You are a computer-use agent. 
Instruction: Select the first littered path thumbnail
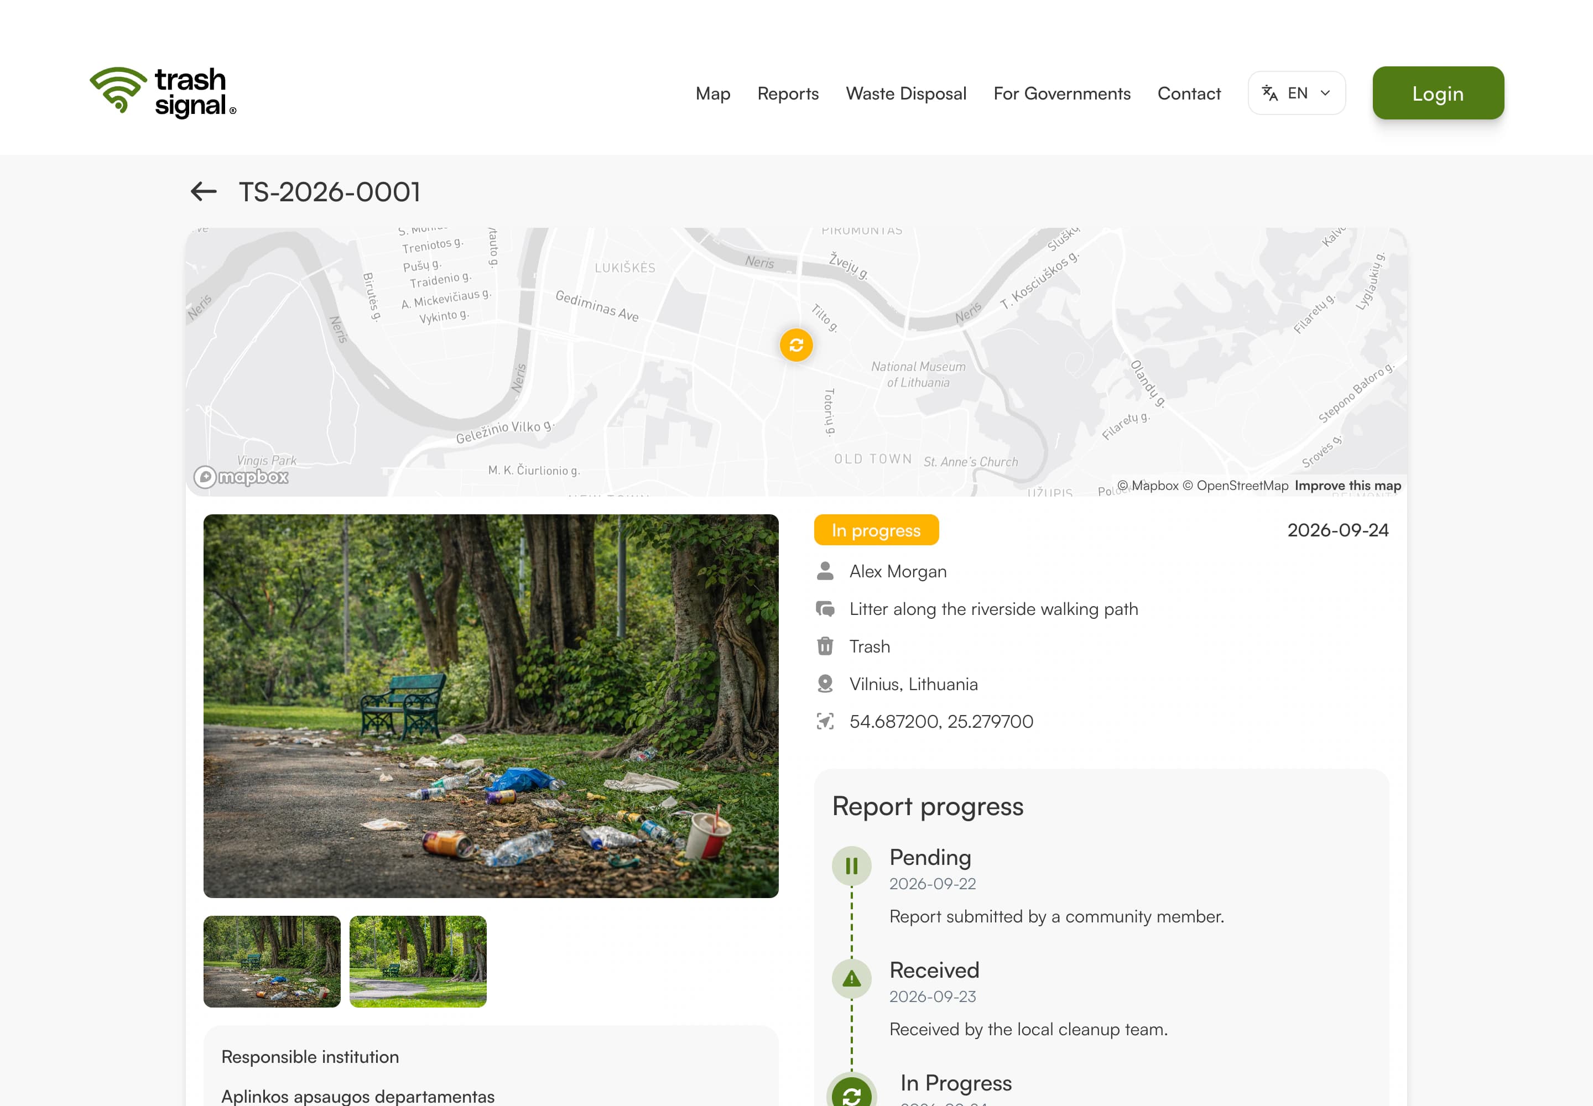tap(272, 961)
